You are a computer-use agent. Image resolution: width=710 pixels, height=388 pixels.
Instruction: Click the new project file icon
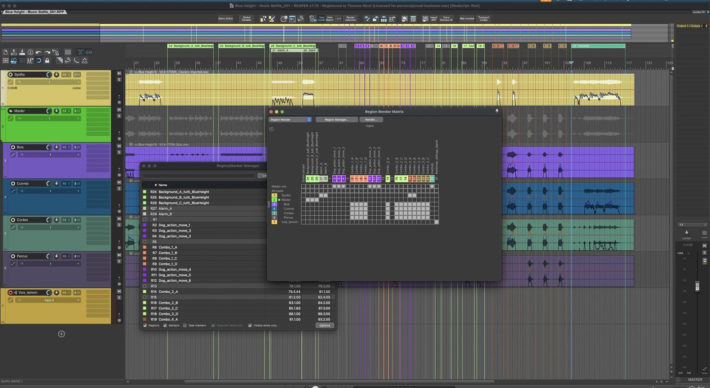(6, 52)
